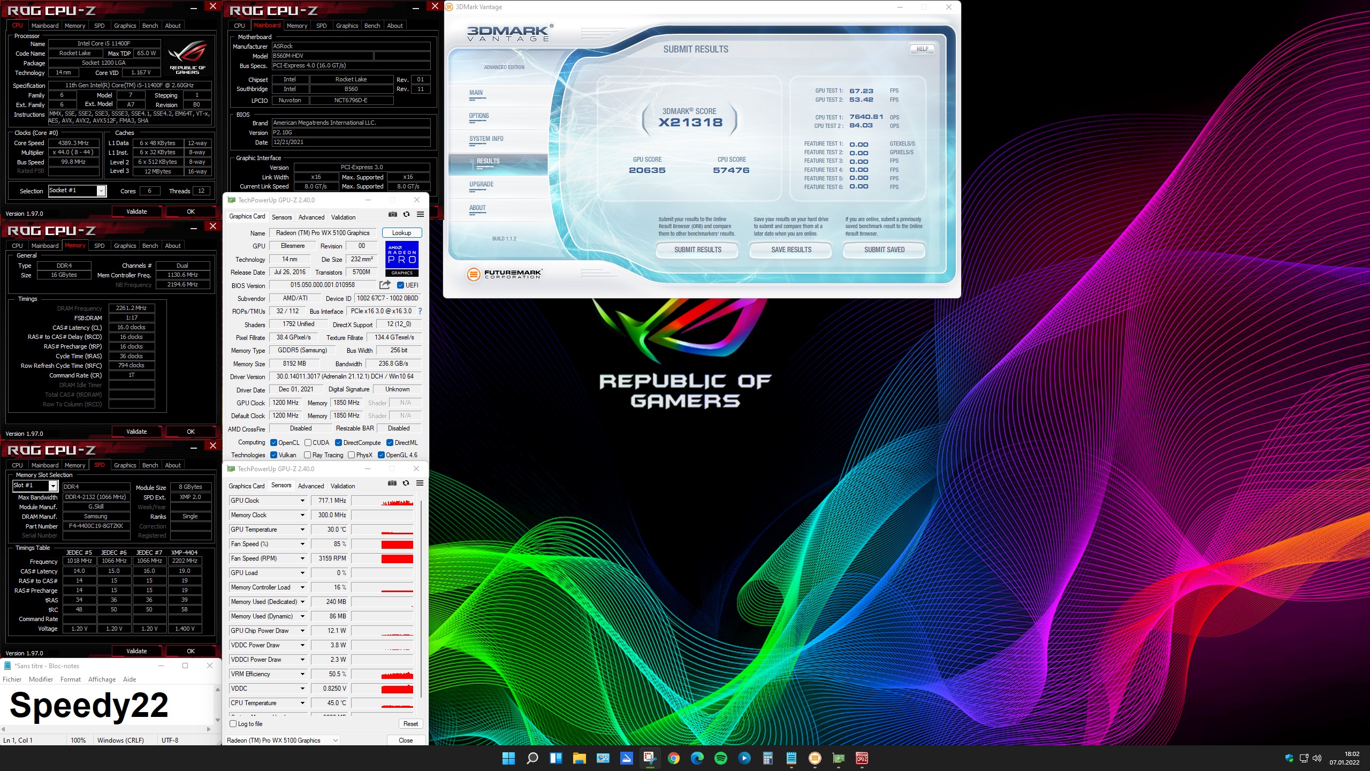Enable the Log to file checkbox in GPU-Z Sensors
The image size is (1370, 771).
[233, 724]
